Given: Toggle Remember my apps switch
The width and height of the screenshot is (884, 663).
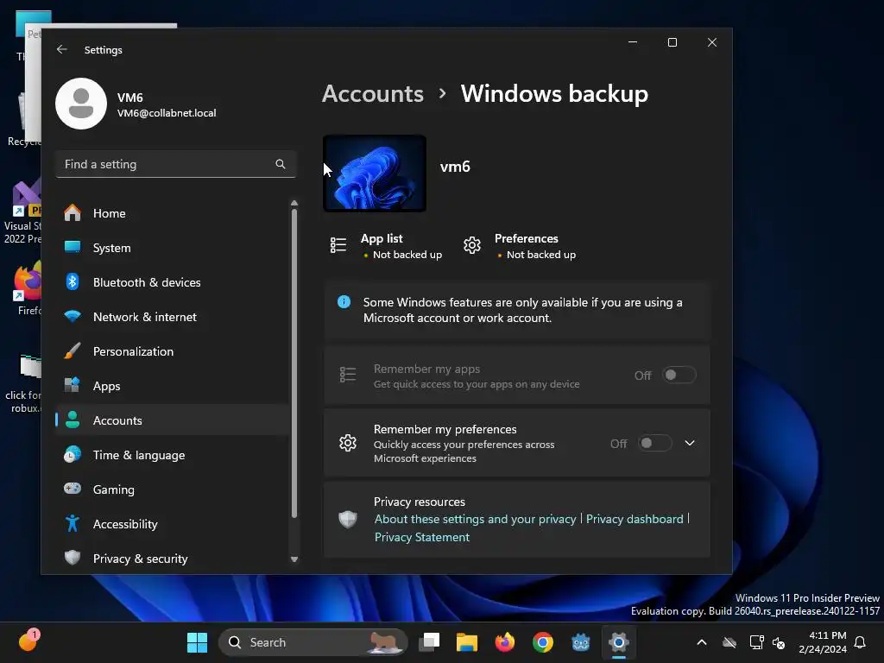Looking at the screenshot, I should [679, 375].
